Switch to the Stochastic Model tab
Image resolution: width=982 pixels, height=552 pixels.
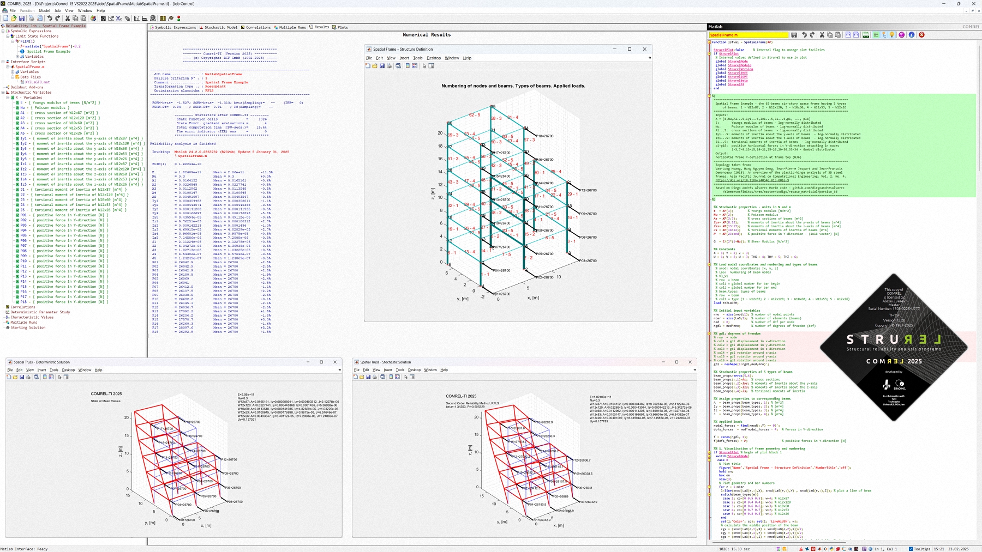coord(218,27)
